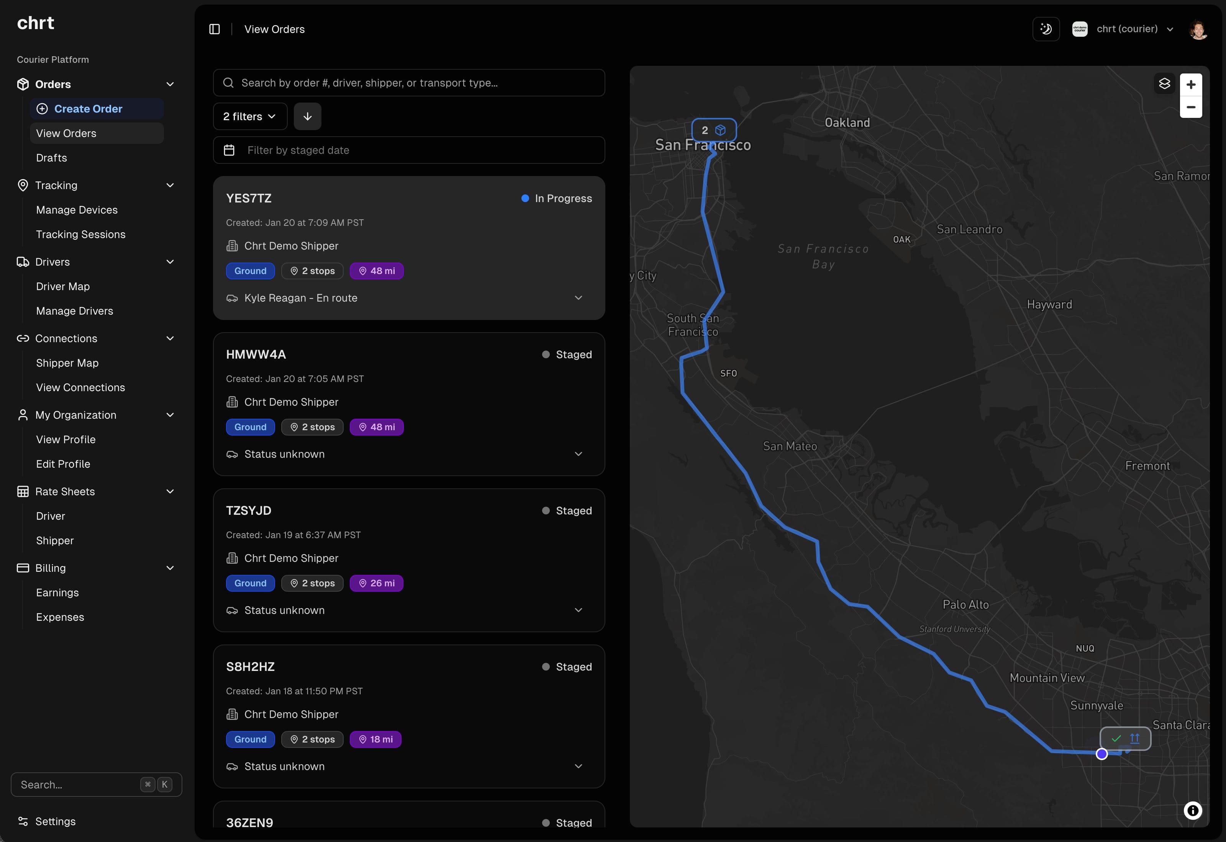Click the Create Order button
The image size is (1226, 842).
point(88,109)
